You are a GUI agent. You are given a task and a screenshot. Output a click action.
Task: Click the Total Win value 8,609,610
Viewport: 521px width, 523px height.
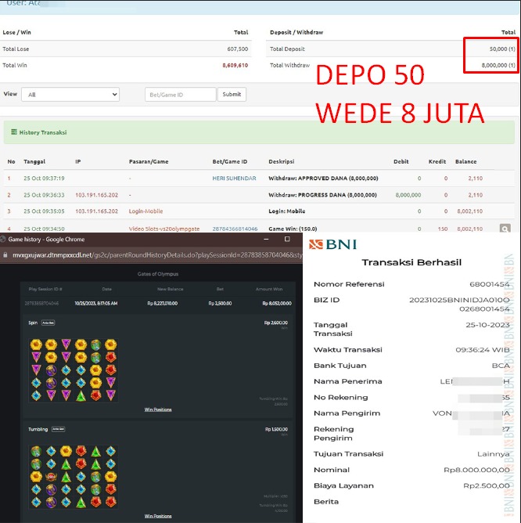click(x=235, y=66)
